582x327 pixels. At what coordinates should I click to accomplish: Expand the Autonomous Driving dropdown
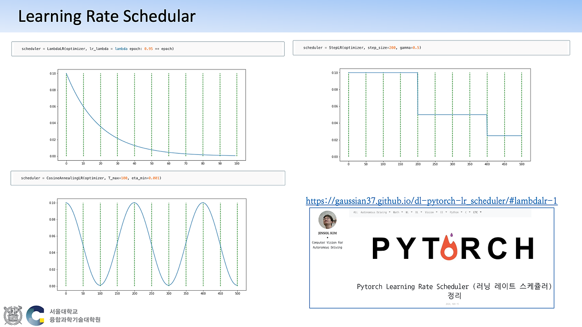click(x=375, y=212)
